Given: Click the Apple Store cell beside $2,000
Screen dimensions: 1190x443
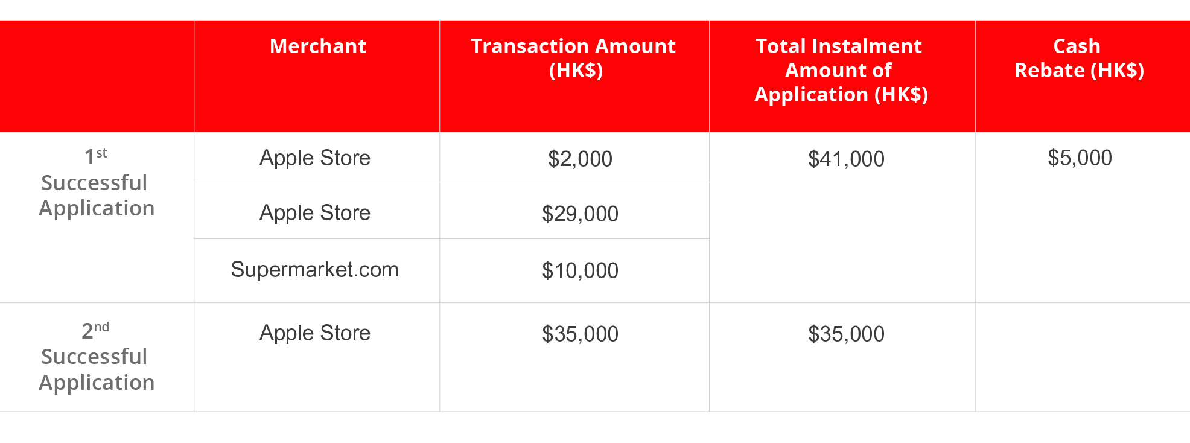Looking at the screenshot, I should 315,158.
